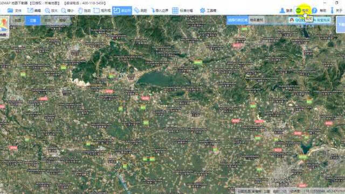Switch to the 卫星 satellite layer tab
The image size is (345, 194).
[x=33, y=20]
